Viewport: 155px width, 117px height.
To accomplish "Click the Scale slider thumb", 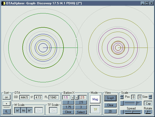I will pos(136,103).
